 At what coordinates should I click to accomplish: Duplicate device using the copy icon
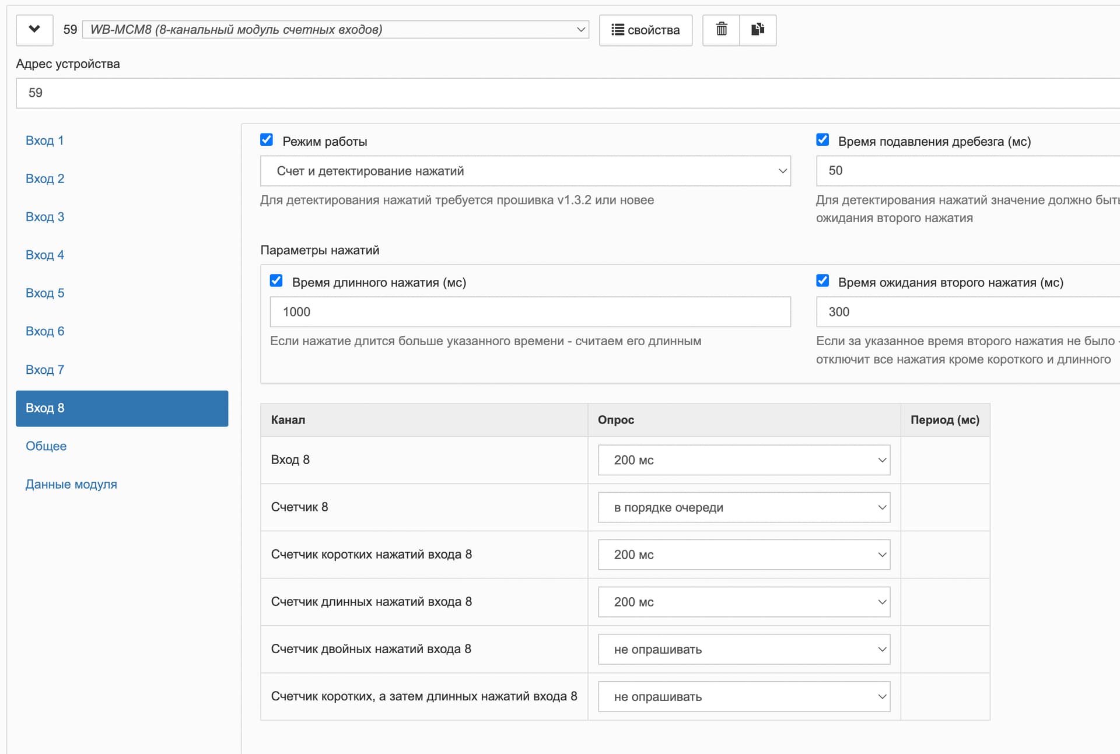click(758, 30)
